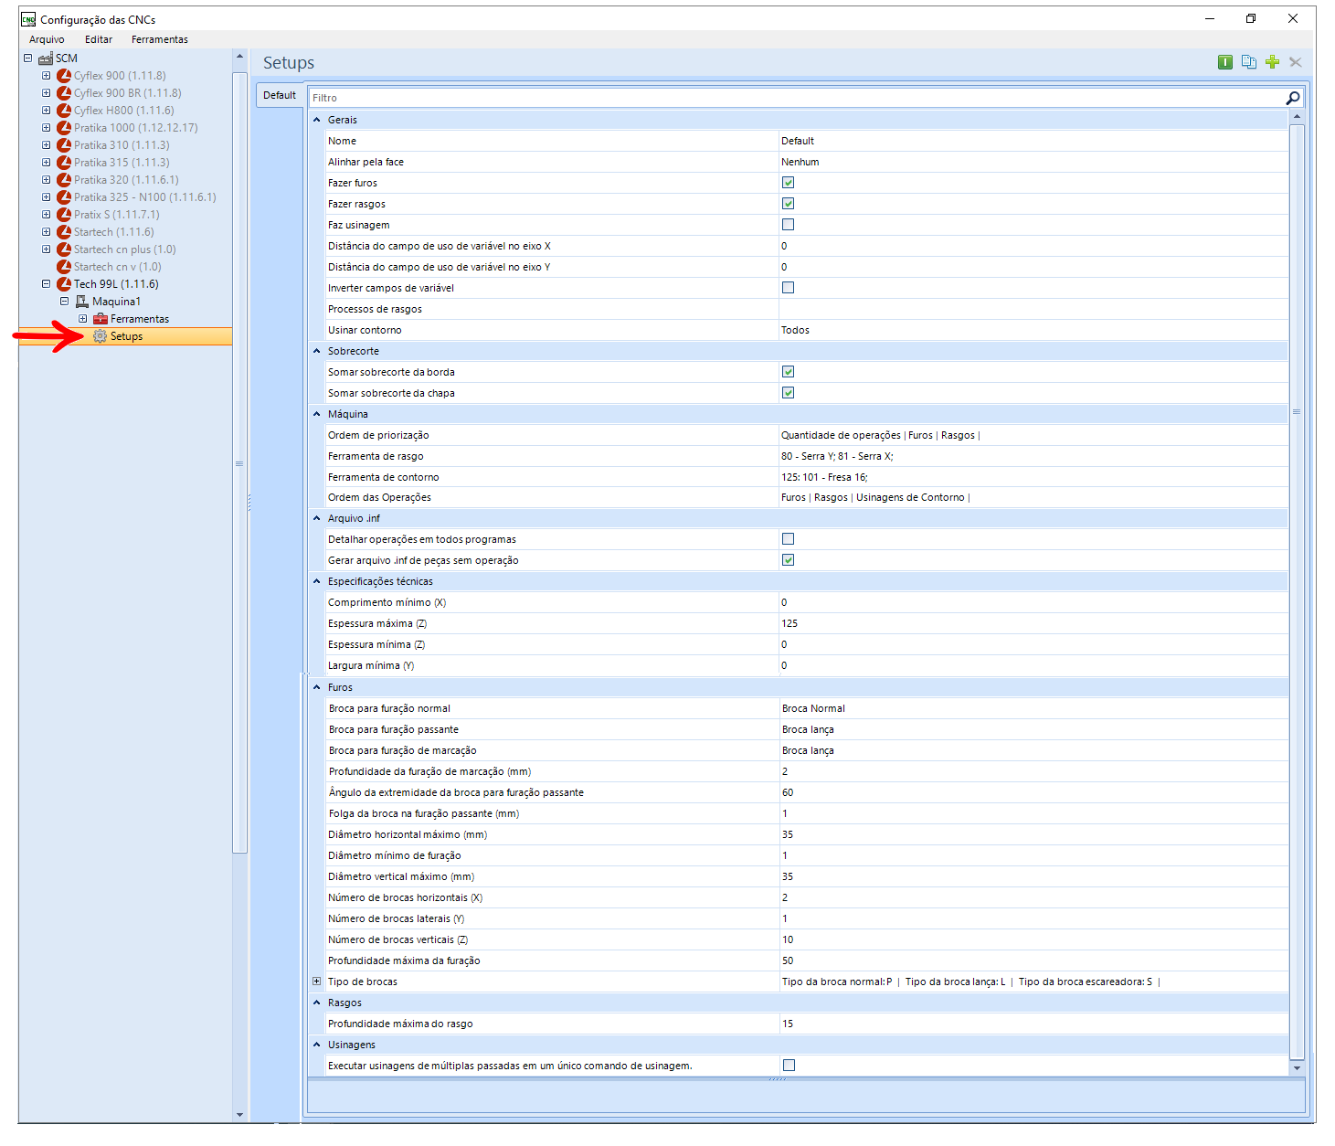The image size is (1335, 1146).
Task: Collapse the Gerais section
Action: (317, 120)
